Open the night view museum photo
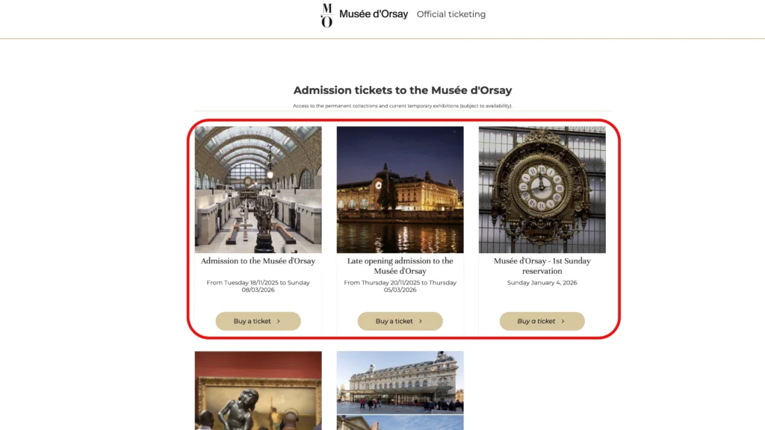This screenshot has height=430, width=765. (400, 190)
